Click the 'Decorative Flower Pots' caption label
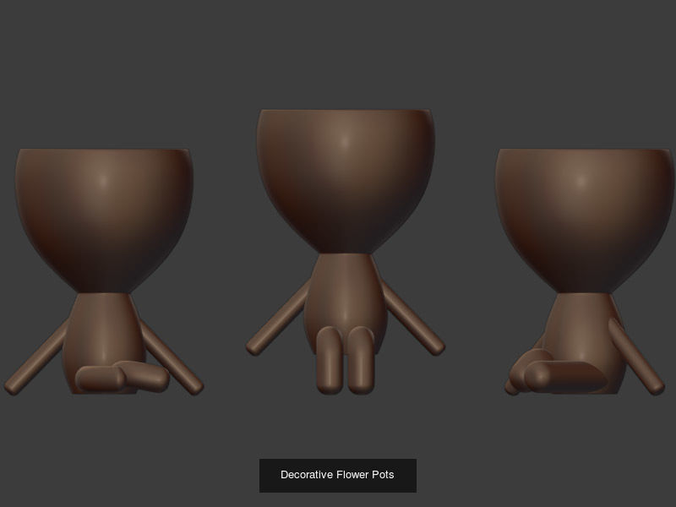676x507 pixels. pyautogui.click(x=337, y=475)
